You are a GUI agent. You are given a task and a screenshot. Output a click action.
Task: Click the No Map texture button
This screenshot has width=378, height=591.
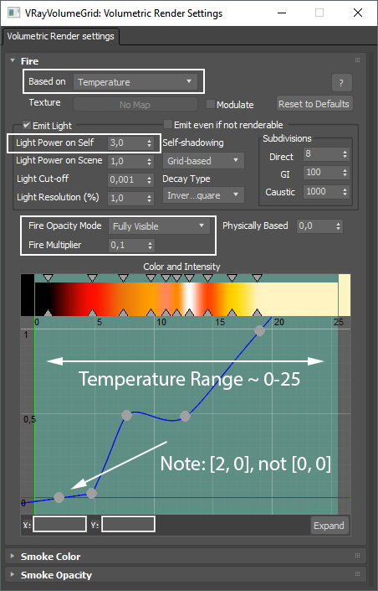[x=135, y=105]
